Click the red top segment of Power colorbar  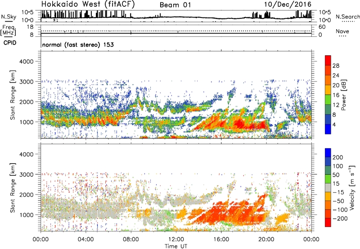point(328,60)
